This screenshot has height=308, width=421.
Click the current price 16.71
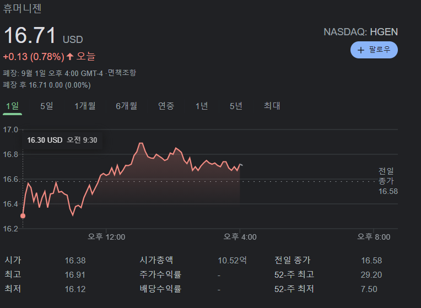coord(30,35)
